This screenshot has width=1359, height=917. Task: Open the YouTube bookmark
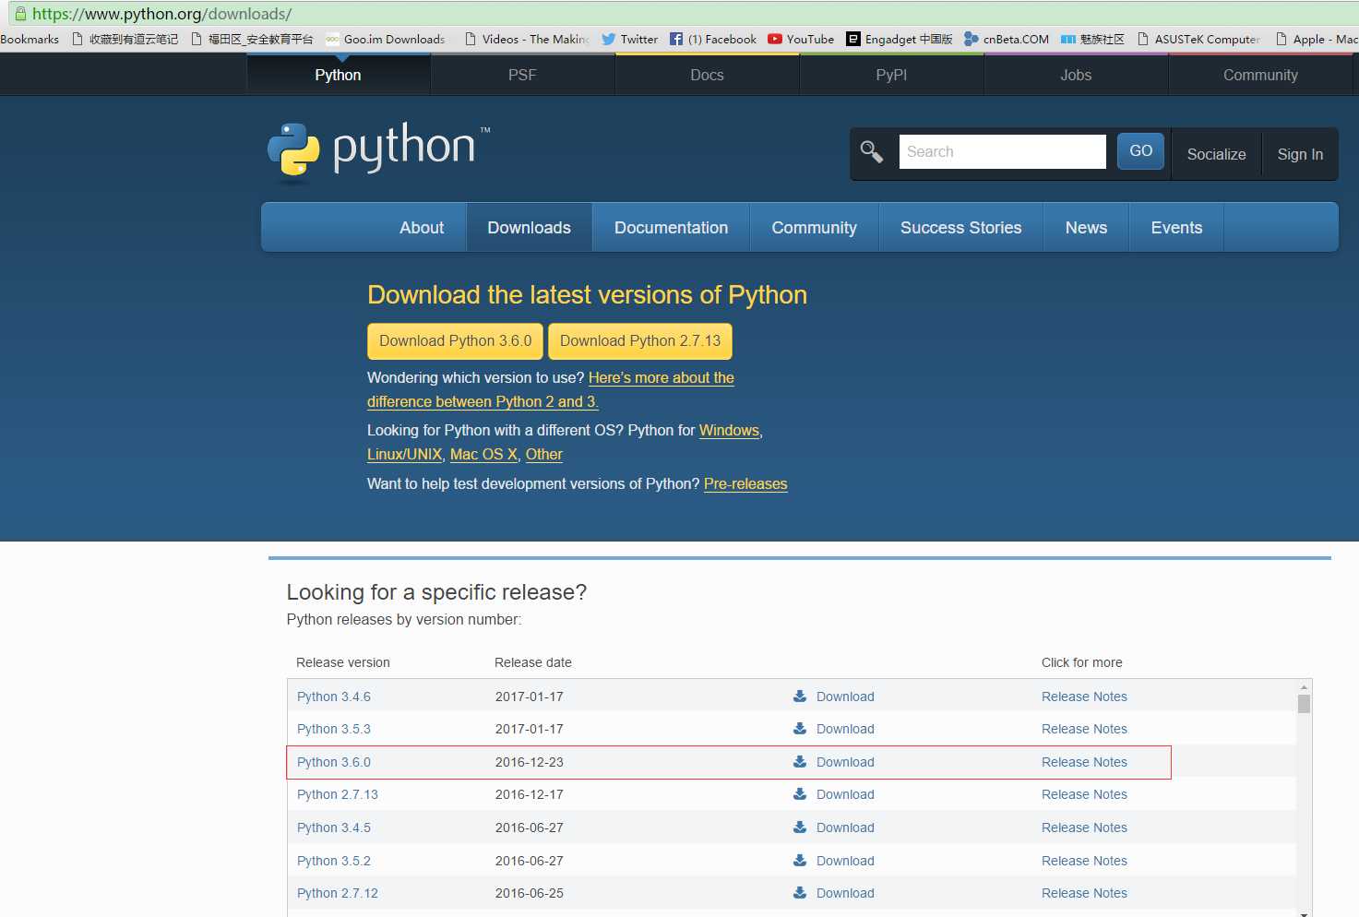point(800,39)
